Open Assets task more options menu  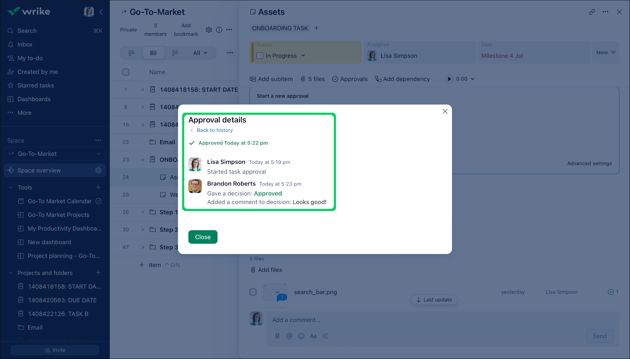(x=606, y=12)
